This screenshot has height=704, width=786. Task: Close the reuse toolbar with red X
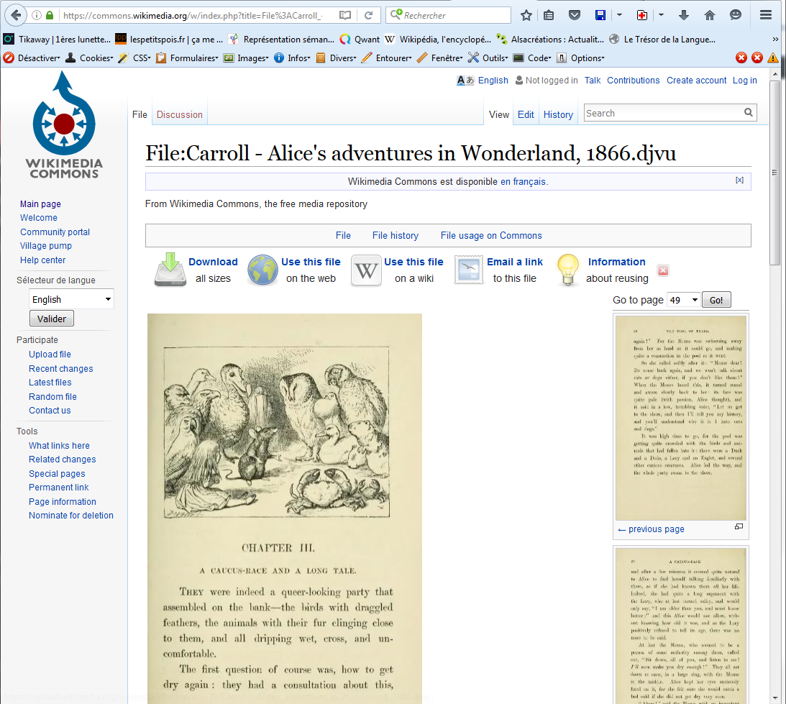point(663,270)
